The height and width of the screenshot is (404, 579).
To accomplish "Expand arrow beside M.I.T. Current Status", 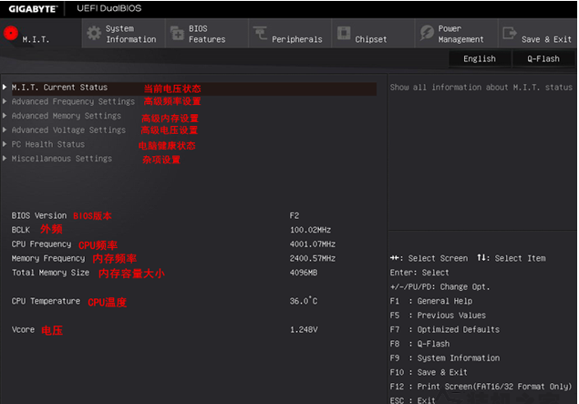I will click(x=5, y=88).
